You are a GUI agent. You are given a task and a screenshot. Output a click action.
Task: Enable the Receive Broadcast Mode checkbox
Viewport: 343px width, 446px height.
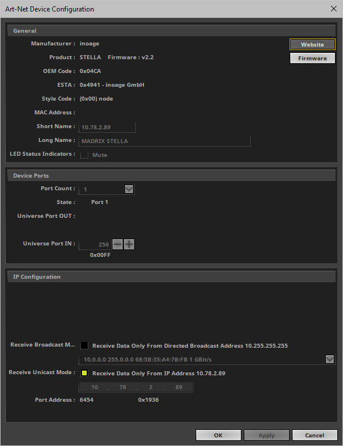[x=84, y=345]
